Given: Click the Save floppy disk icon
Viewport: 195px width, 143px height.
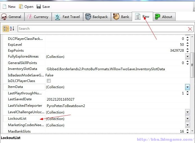Looking at the screenshot, I should click(39, 6).
